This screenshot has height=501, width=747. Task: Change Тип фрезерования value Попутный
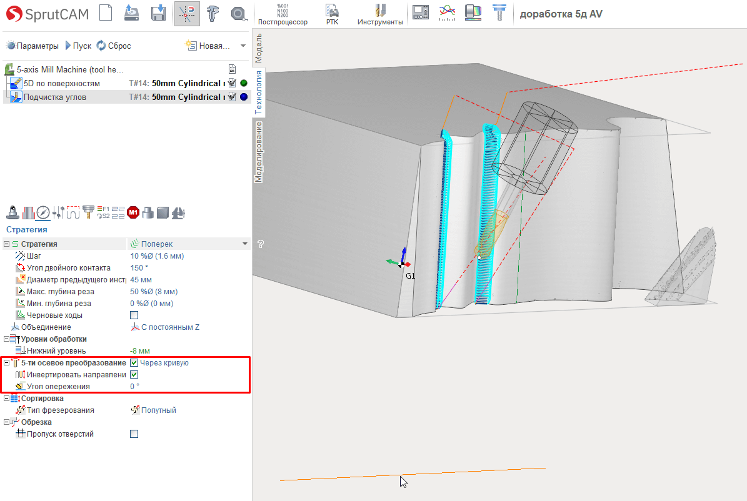coord(153,410)
